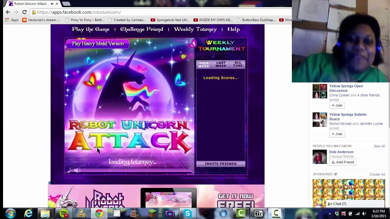Click Play Heavy Metal Version button
The width and height of the screenshot is (390, 219).
pyautogui.click(x=98, y=43)
